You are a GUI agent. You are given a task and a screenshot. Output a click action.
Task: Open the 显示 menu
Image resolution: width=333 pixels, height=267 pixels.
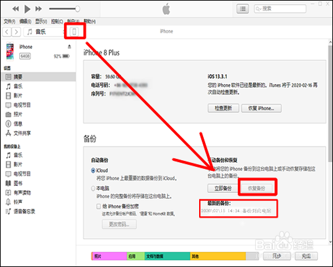tap(41, 21)
